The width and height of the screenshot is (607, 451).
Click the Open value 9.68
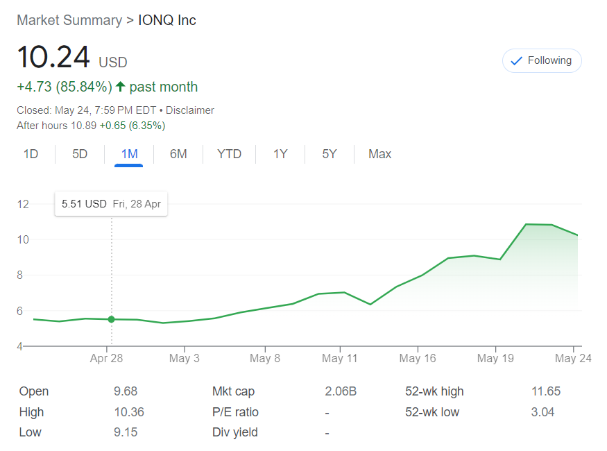coord(126,391)
